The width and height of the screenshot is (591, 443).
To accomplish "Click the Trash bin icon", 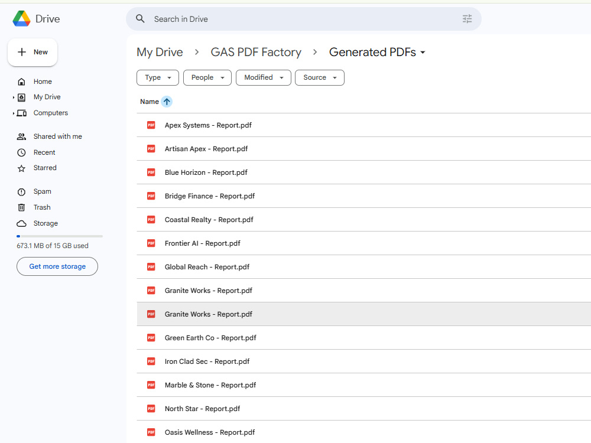I will click(x=21, y=207).
